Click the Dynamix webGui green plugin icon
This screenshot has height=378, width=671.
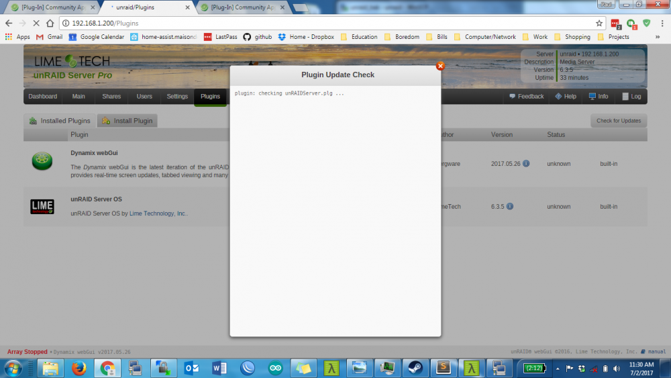pos(42,161)
